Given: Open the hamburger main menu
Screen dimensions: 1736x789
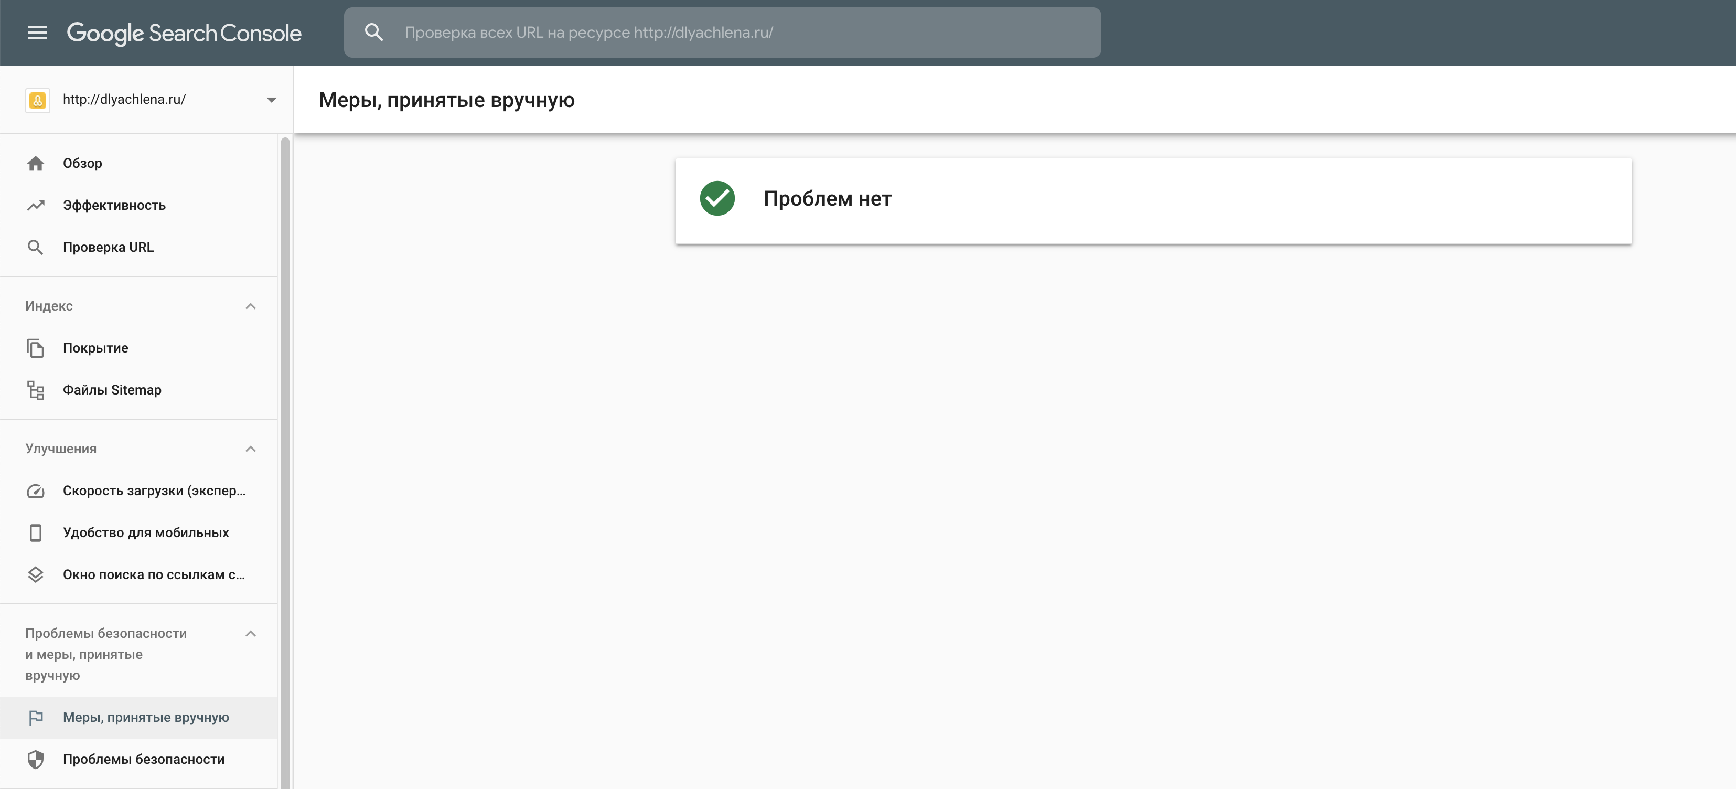Looking at the screenshot, I should (37, 33).
